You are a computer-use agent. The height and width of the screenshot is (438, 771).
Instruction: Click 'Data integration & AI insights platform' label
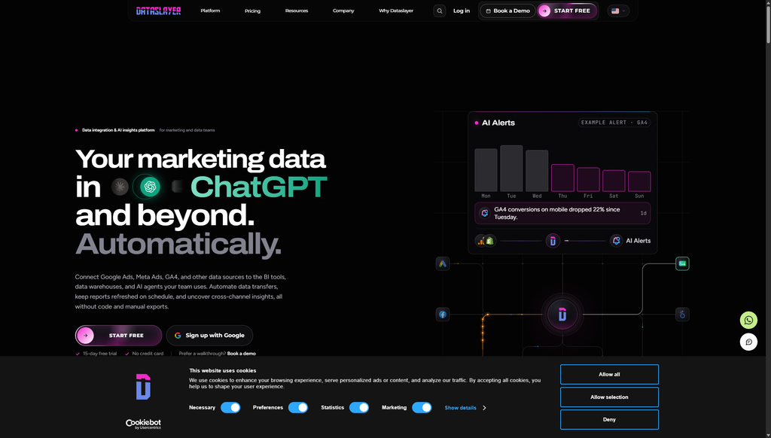coord(118,130)
